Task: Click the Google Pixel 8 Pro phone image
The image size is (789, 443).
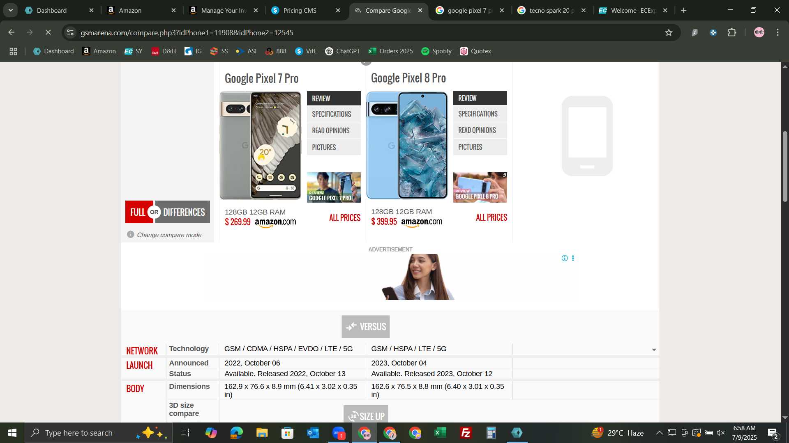Action: click(x=407, y=146)
